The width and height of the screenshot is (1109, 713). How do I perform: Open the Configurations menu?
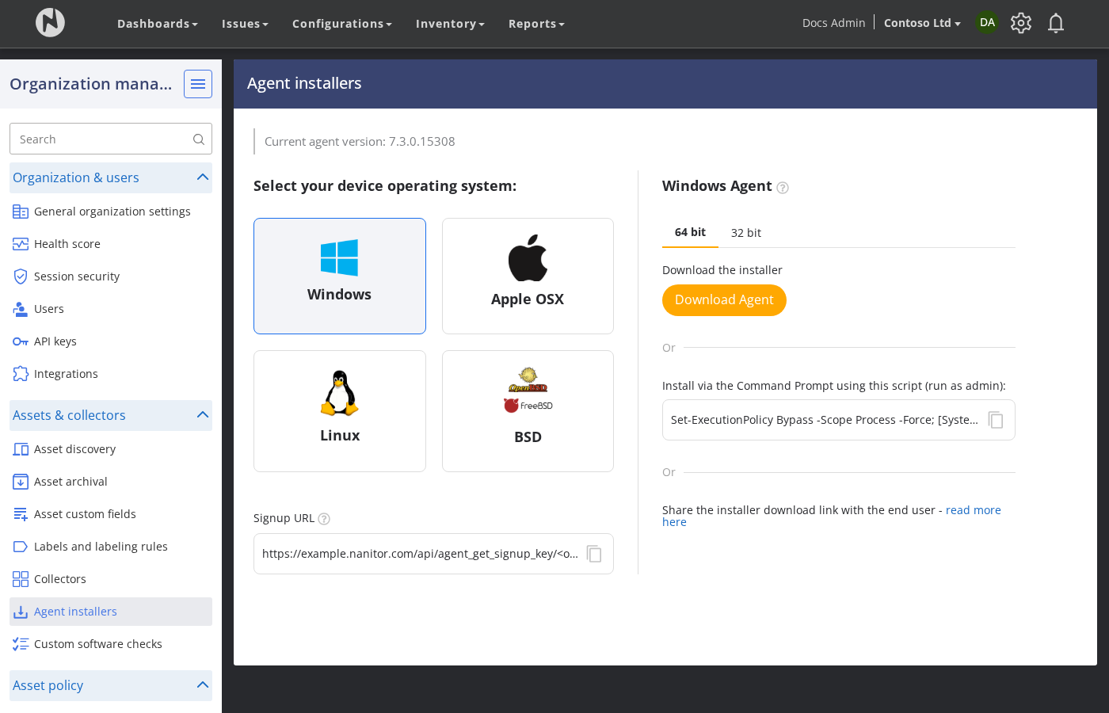(342, 24)
